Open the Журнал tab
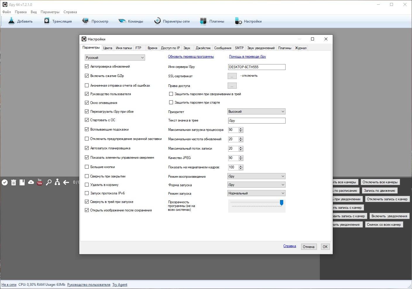This screenshot has height=289, width=412. (301, 48)
